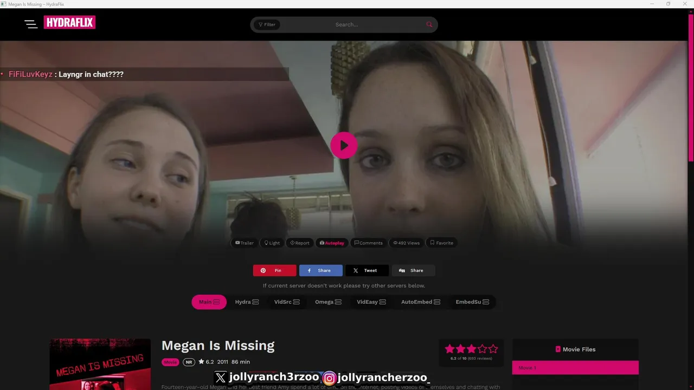The height and width of the screenshot is (390, 694).
Task: Open the search Filter options
Action: tap(267, 24)
